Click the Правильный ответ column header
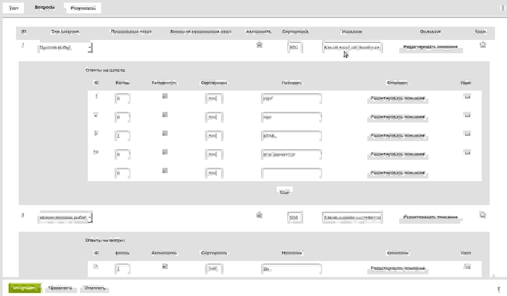Screen dimensions: 507x296 click(x=131, y=32)
